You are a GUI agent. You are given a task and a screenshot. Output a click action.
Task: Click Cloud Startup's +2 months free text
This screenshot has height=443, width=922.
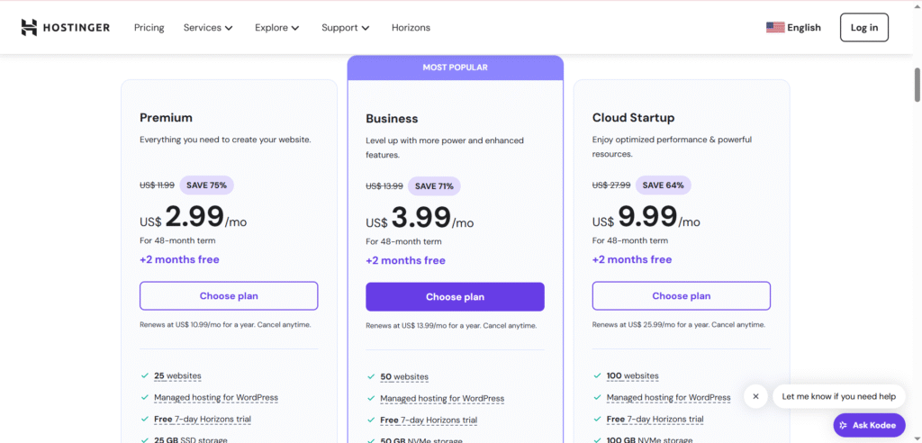(632, 259)
